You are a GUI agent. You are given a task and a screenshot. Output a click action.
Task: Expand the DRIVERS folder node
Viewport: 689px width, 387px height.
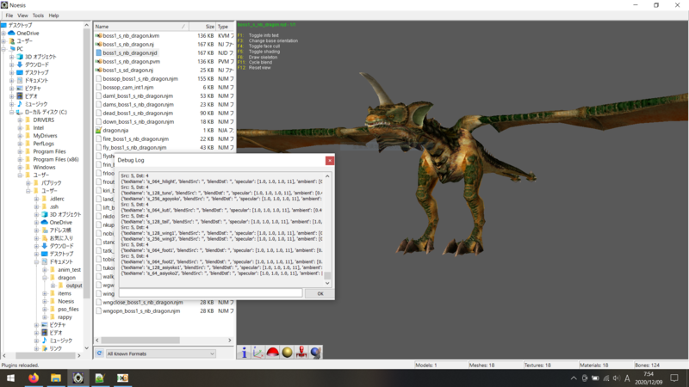(x=20, y=120)
